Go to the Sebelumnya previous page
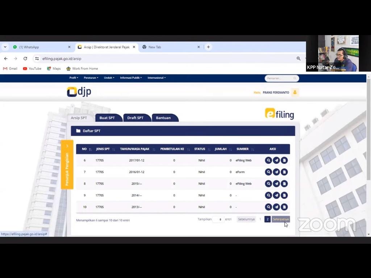 click(246, 219)
